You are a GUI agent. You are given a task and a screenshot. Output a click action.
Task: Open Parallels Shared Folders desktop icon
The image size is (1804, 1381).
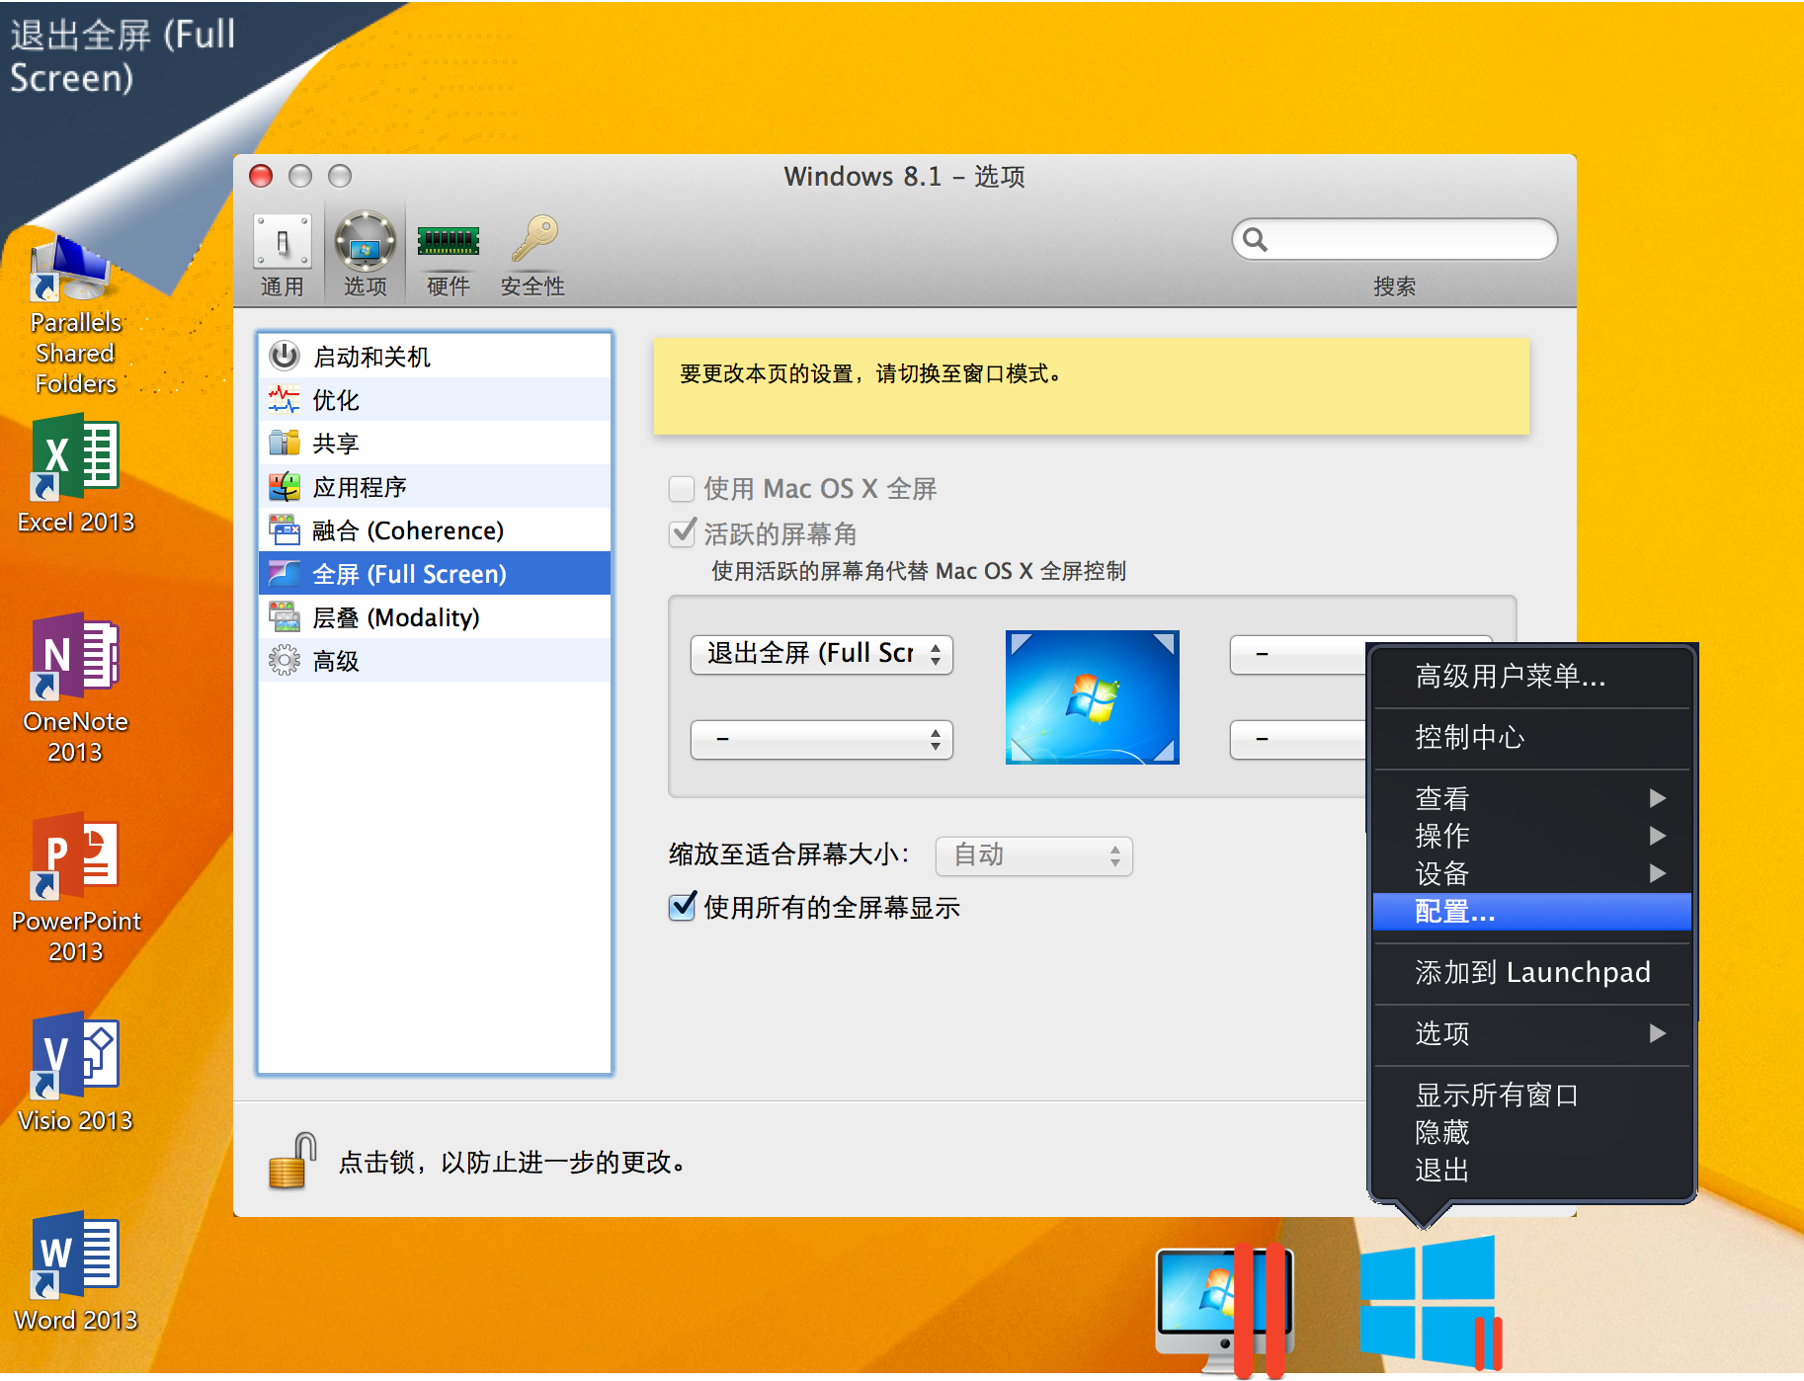click(74, 316)
